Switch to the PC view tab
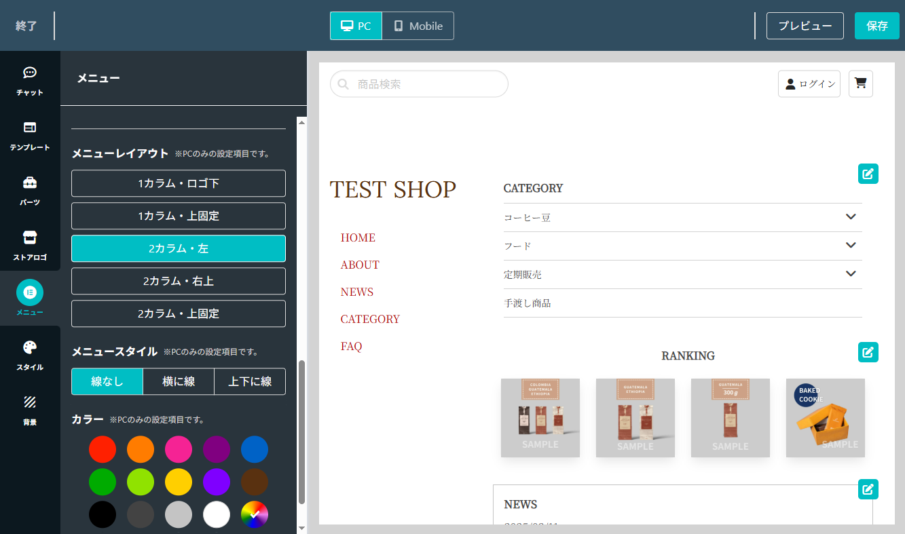905x534 pixels. tap(356, 26)
